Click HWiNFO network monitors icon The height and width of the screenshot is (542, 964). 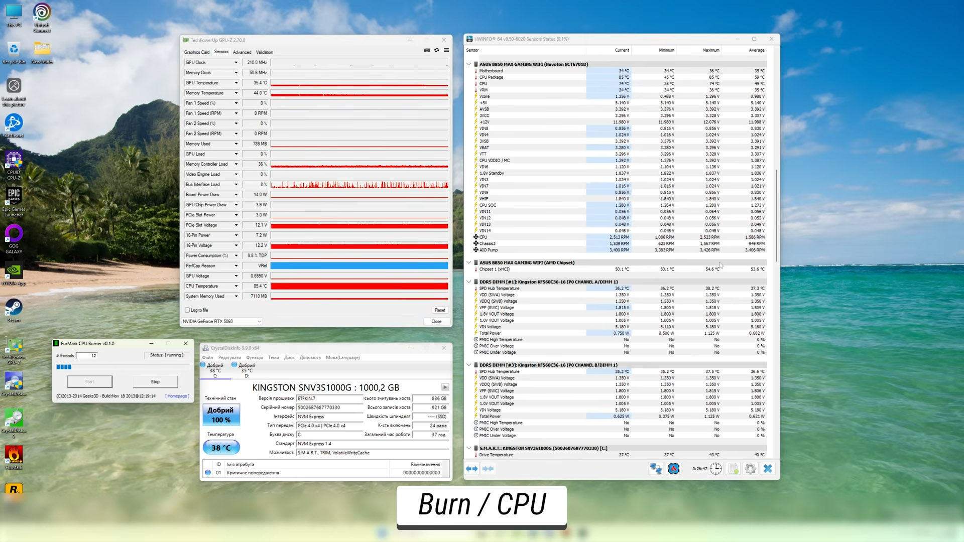coord(656,469)
